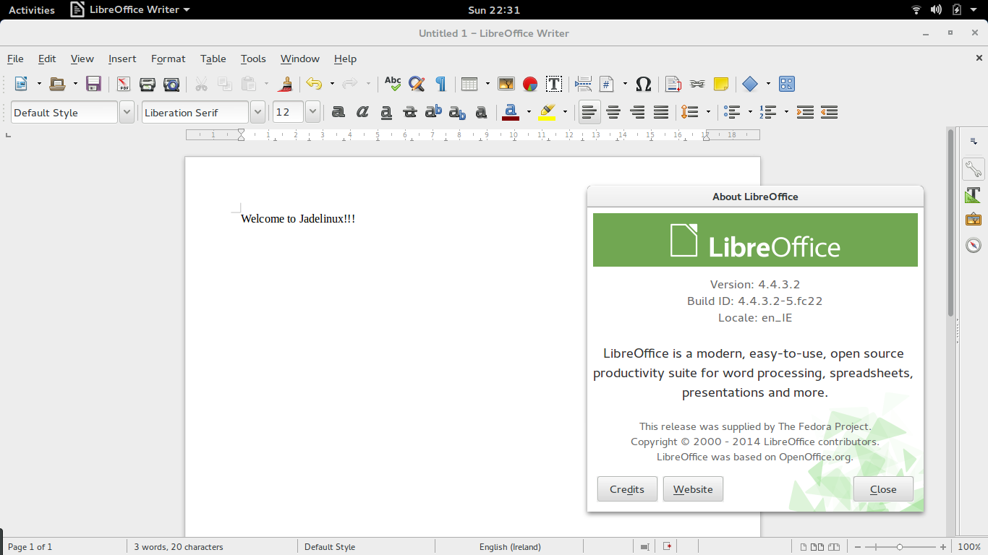Insert a special character (Omega)
Viewport: 988px width, 555px height.
point(644,84)
